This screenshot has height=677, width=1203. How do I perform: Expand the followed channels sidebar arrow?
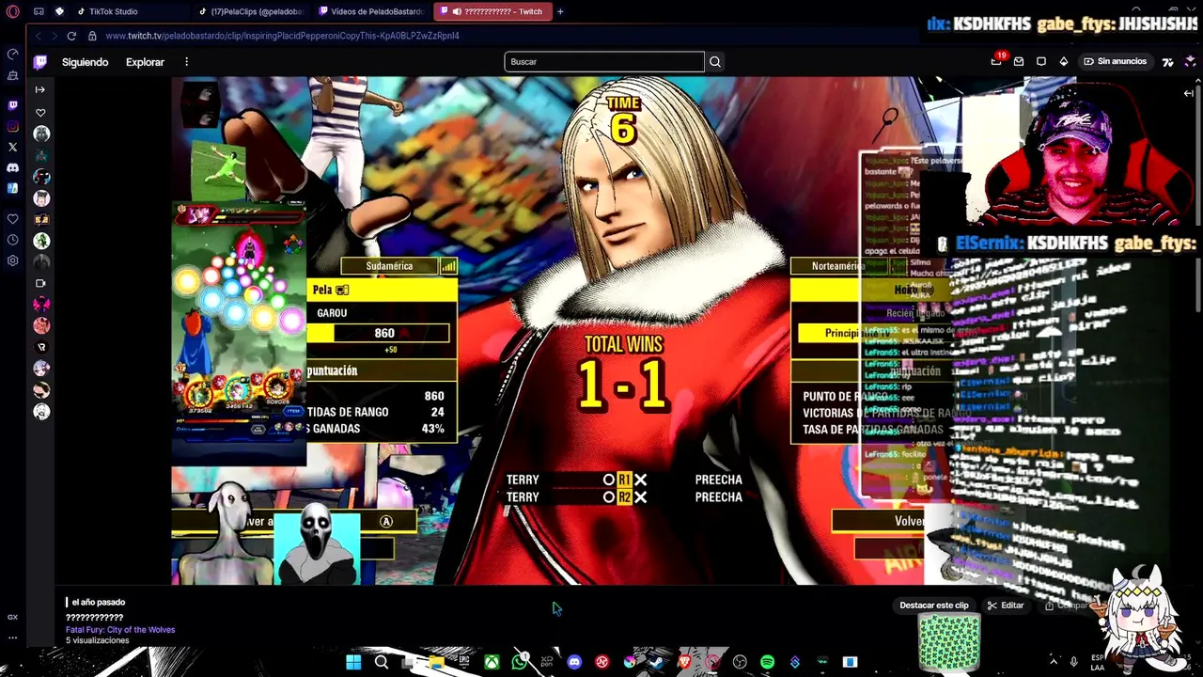tap(39, 89)
